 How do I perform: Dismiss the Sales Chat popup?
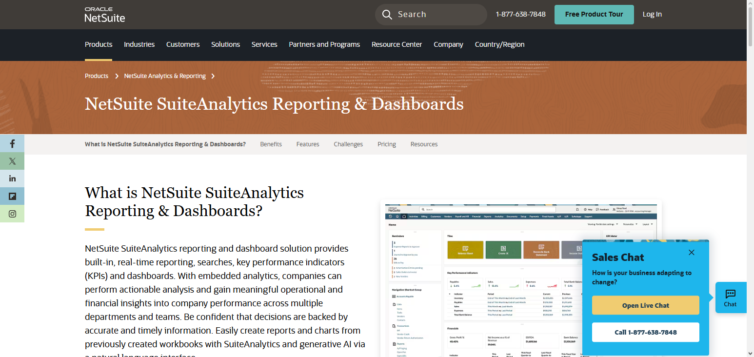click(692, 253)
